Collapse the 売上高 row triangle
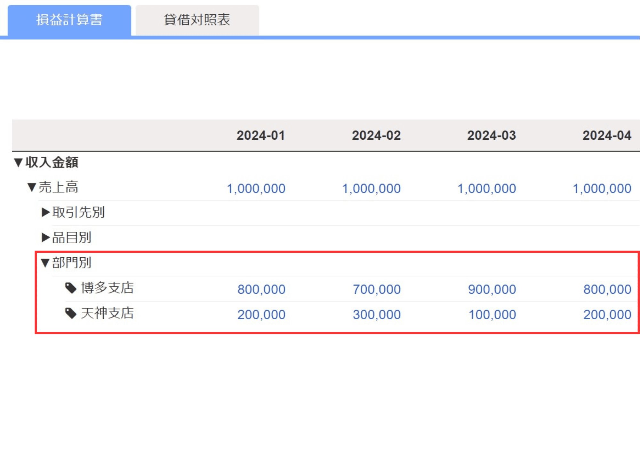This screenshot has width=640, height=452. (31, 187)
